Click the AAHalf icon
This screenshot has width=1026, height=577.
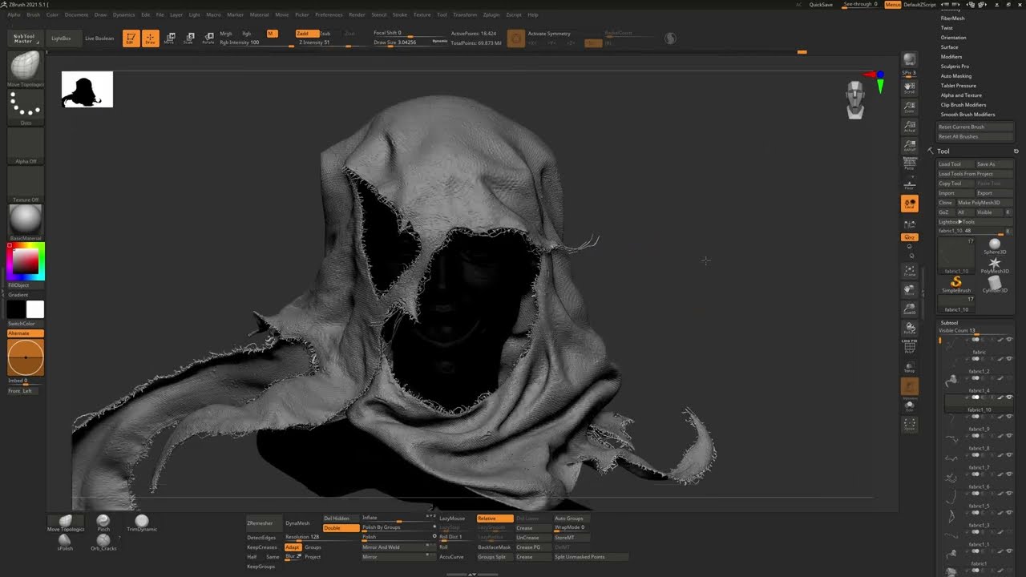point(909,146)
